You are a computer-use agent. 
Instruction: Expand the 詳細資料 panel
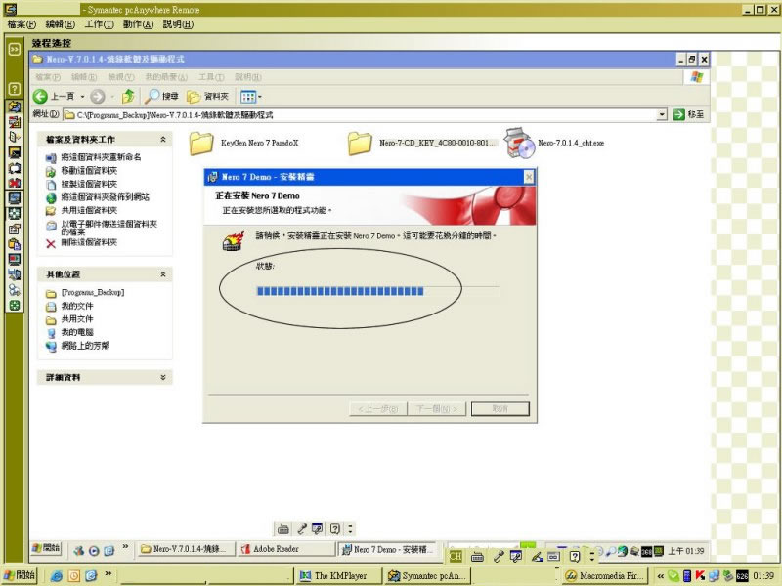pos(162,378)
